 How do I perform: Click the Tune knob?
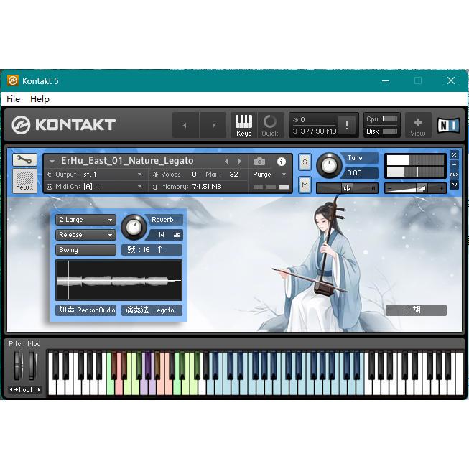point(329,165)
